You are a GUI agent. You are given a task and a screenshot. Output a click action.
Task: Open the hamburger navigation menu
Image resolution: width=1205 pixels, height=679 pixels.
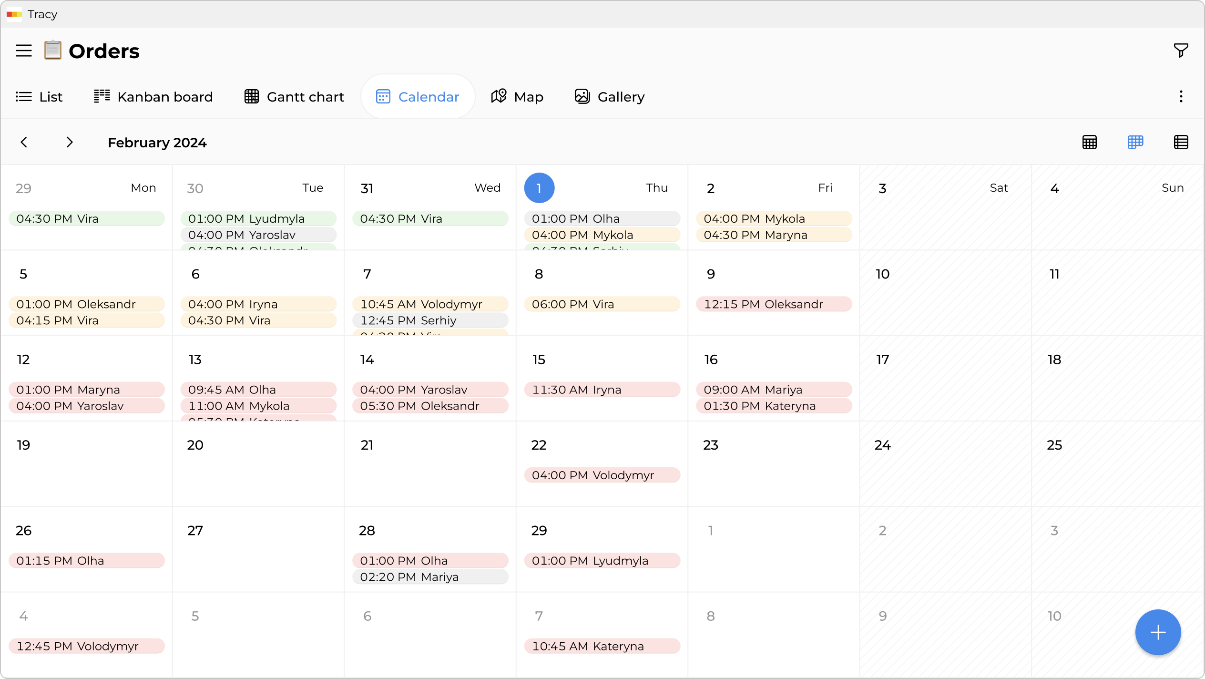23,50
